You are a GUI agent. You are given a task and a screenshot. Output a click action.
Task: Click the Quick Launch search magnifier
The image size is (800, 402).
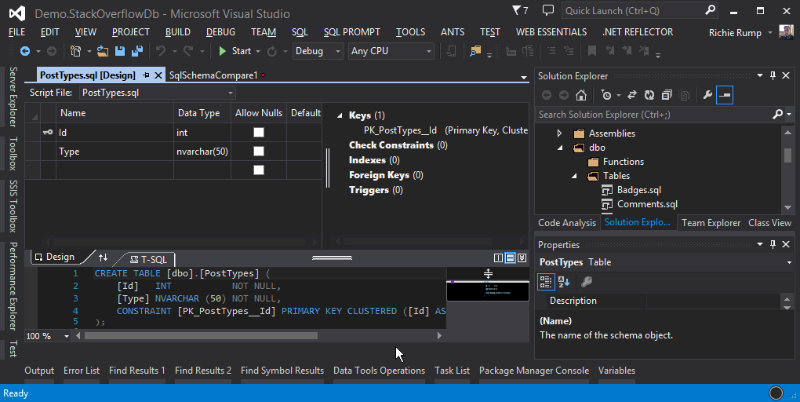[710, 9]
